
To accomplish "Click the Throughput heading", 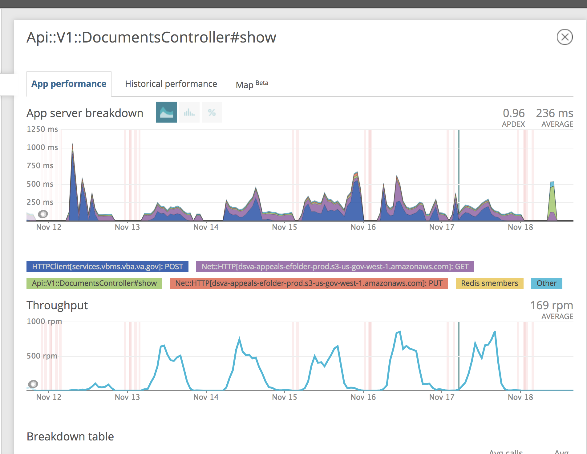I will [57, 305].
